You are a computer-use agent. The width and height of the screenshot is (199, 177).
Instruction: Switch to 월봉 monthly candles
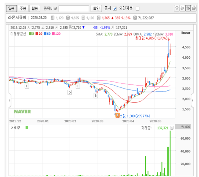point(34,9)
